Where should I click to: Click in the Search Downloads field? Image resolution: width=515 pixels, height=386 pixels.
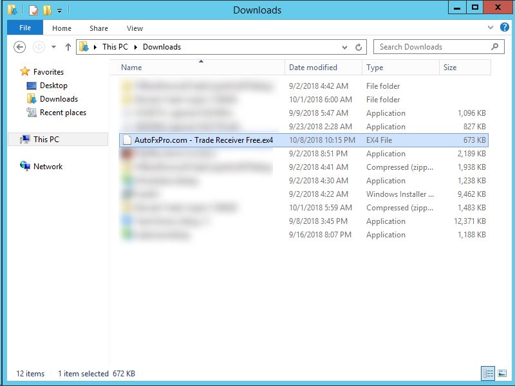pyautogui.click(x=431, y=47)
